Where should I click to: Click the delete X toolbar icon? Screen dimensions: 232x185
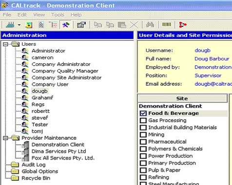[134, 25]
